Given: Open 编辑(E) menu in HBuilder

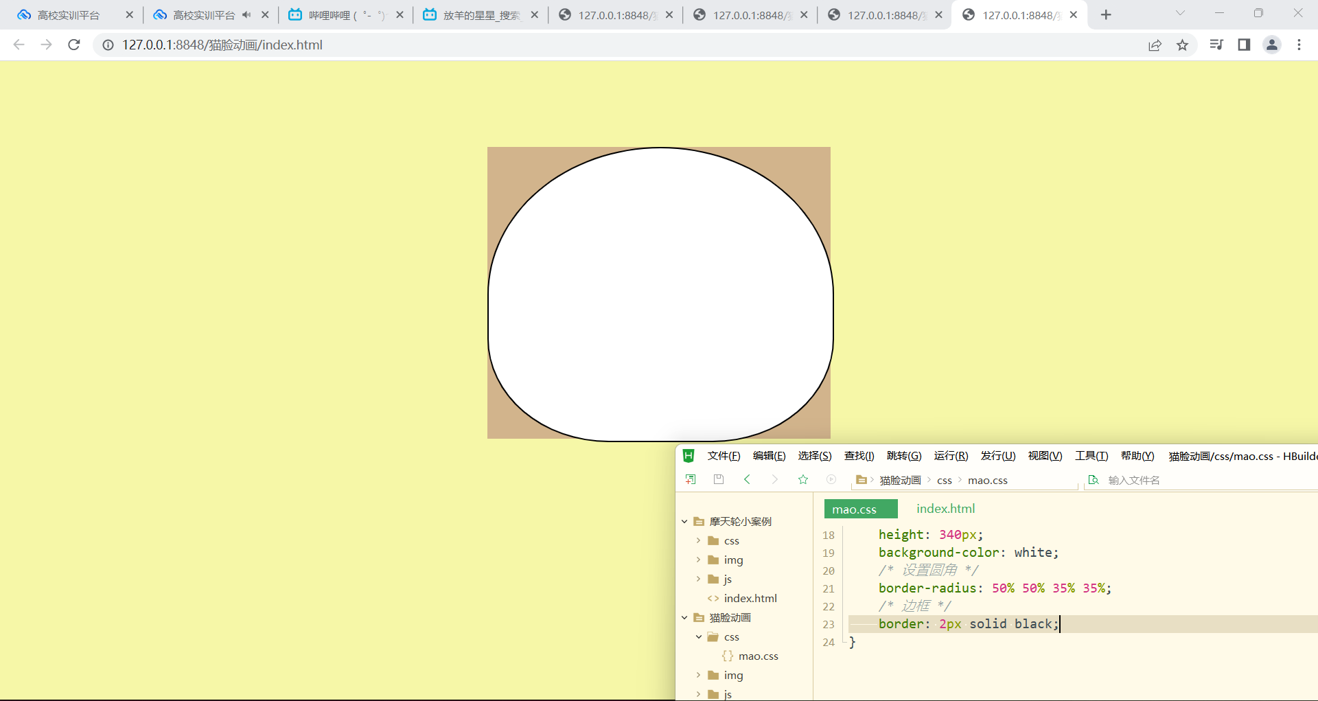Looking at the screenshot, I should coord(769,456).
